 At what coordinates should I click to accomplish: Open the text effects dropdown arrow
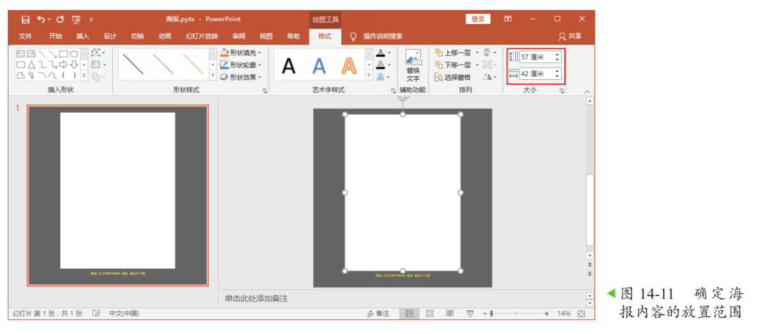389,76
